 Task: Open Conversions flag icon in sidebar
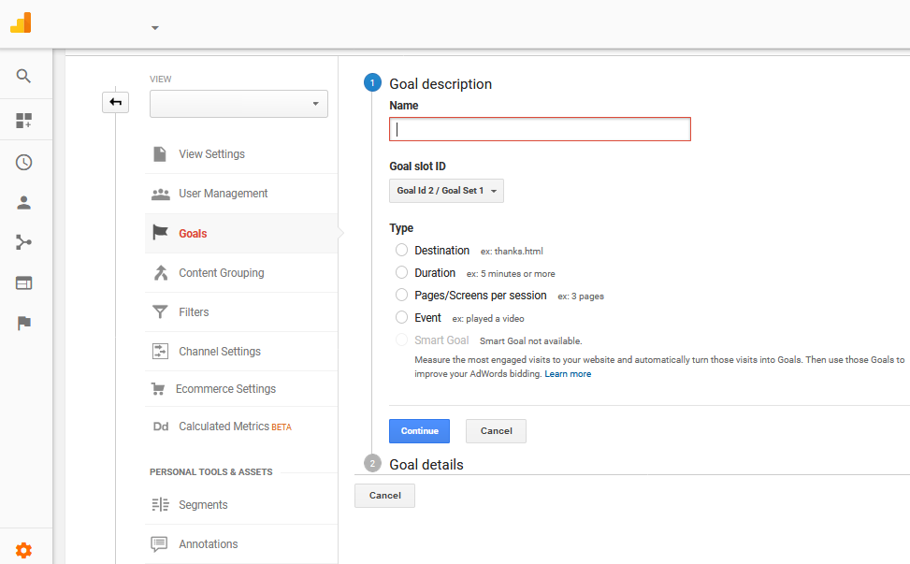click(x=23, y=324)
